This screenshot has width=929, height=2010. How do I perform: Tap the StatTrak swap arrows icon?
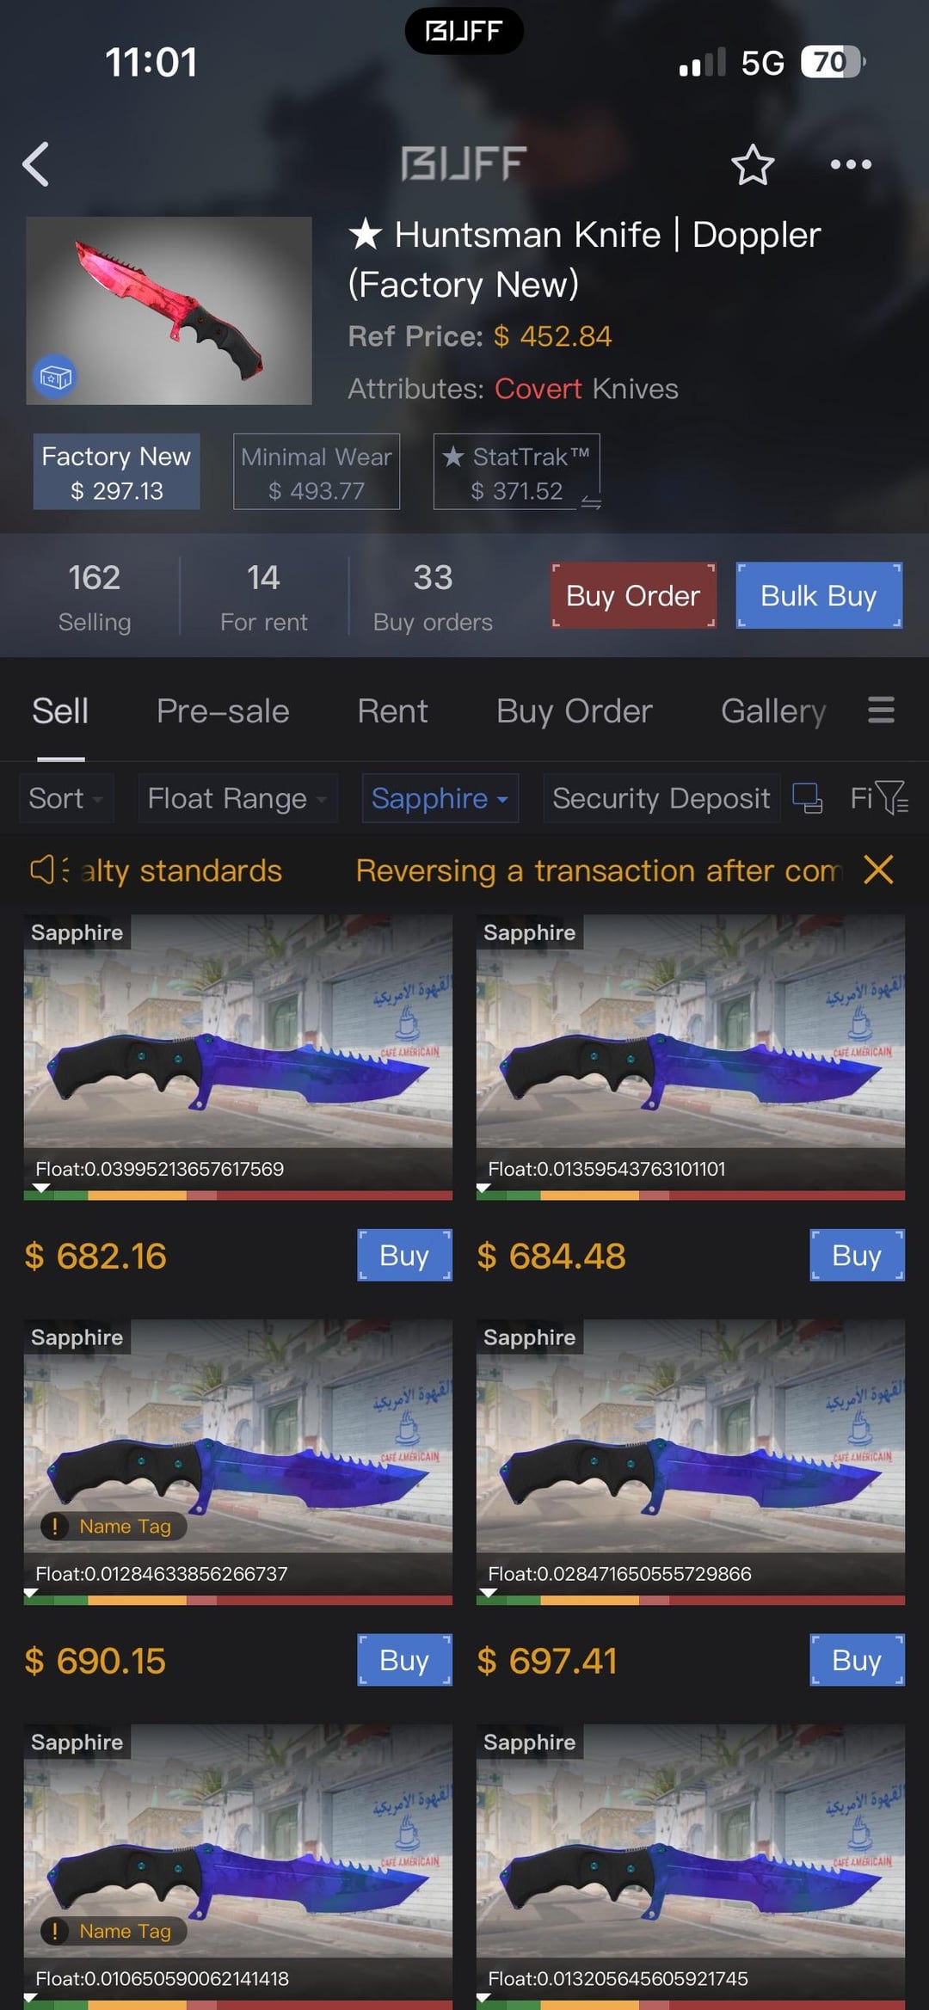(x=591, y=502)
